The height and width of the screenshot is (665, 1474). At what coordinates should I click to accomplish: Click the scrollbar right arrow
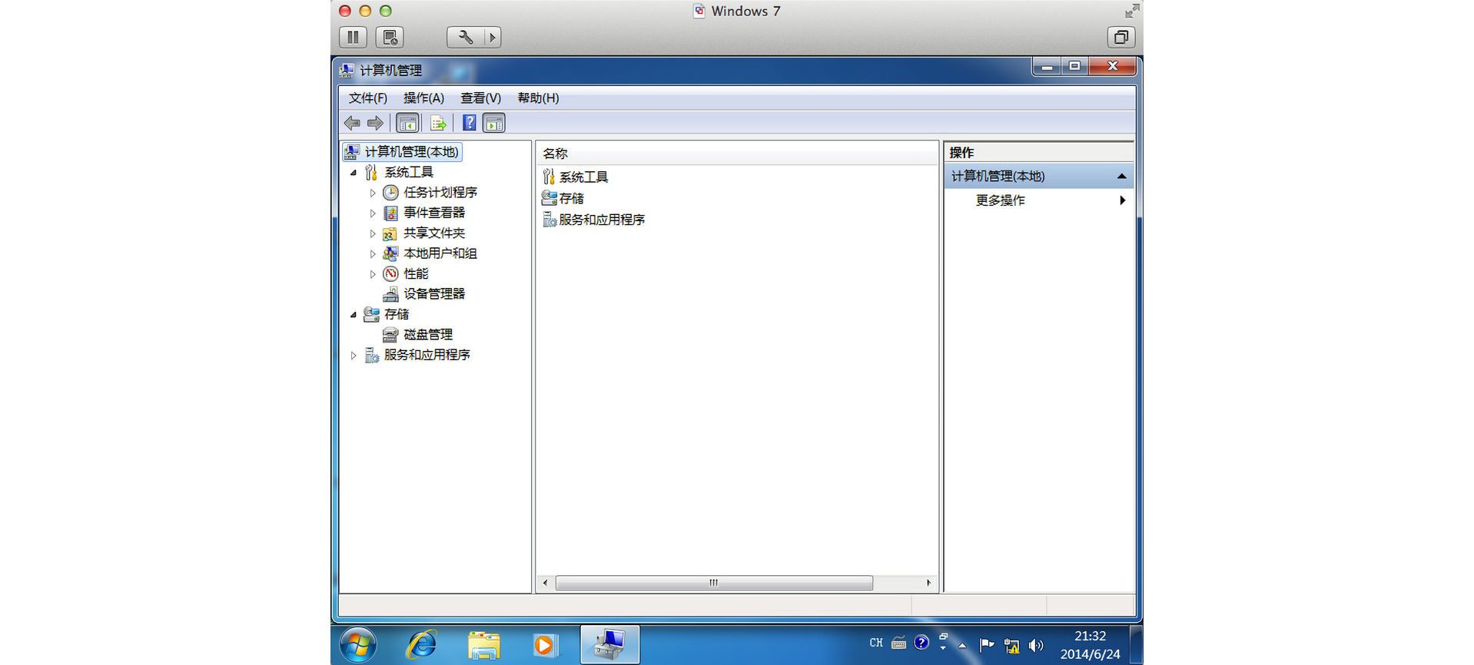click(x=928, y=583)
